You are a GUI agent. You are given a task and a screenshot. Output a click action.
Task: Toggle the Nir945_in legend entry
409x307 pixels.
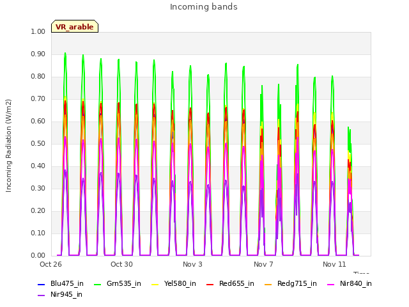click(x=60, y=294)
